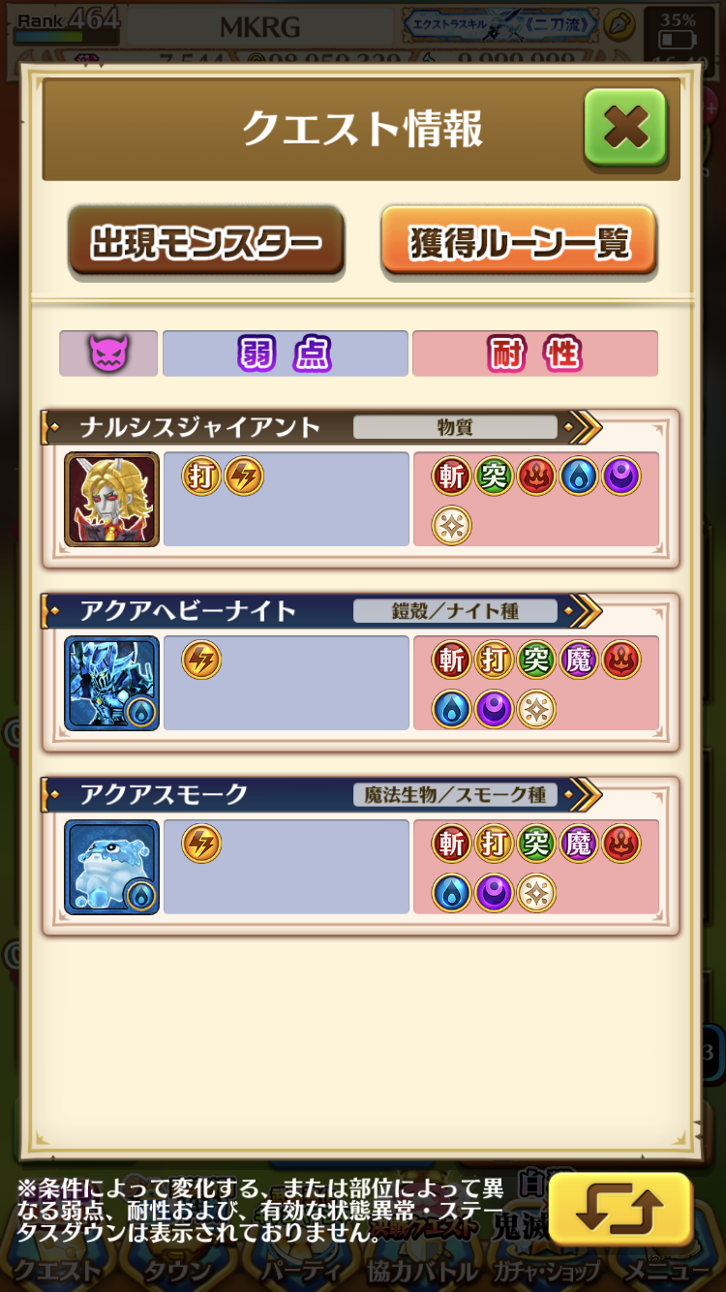Screen dimensions: 726x1292
Task: Tap fire resistance icon of アクアスモーク
Action: (621, 845)
